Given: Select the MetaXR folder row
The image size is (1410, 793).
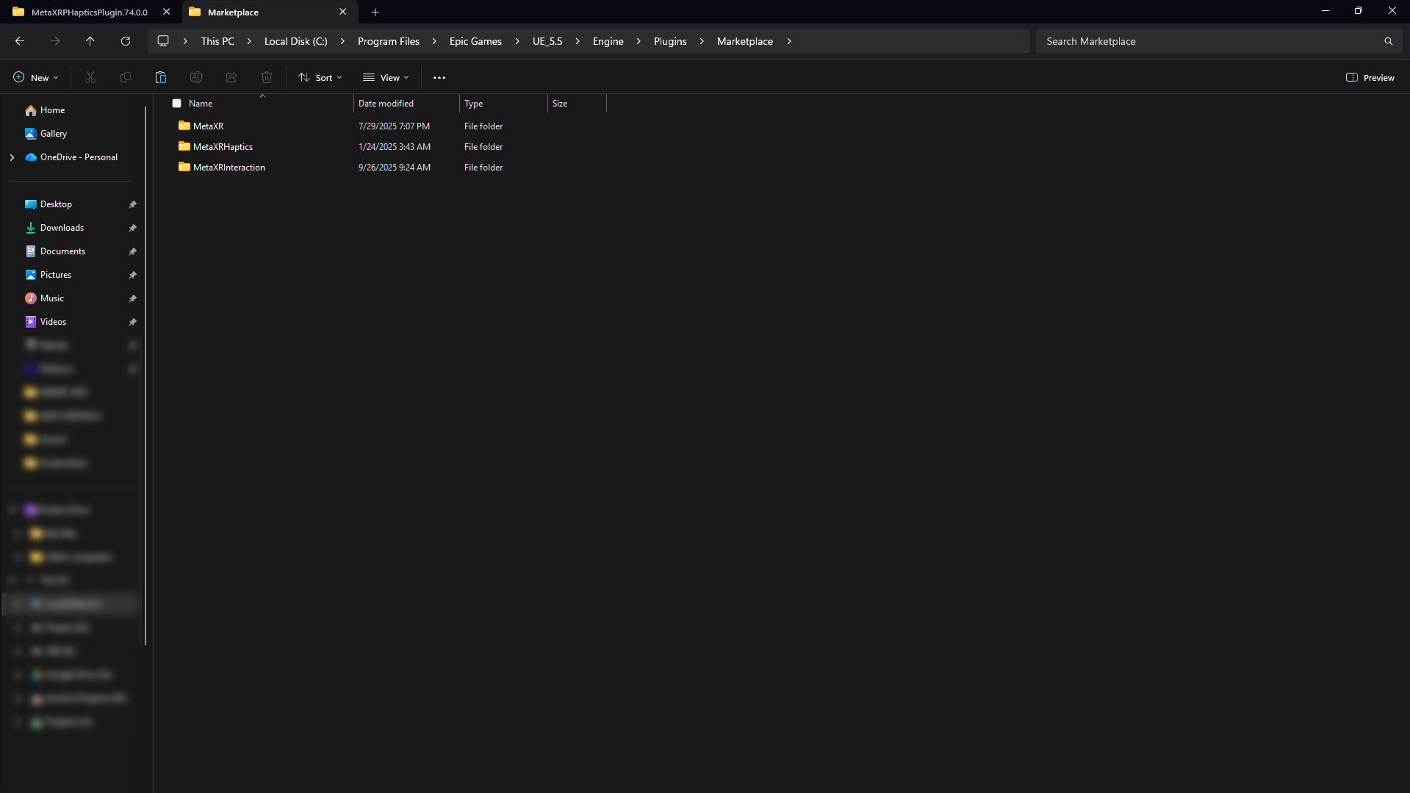Looking at the screenshot, I should [389, 126].
